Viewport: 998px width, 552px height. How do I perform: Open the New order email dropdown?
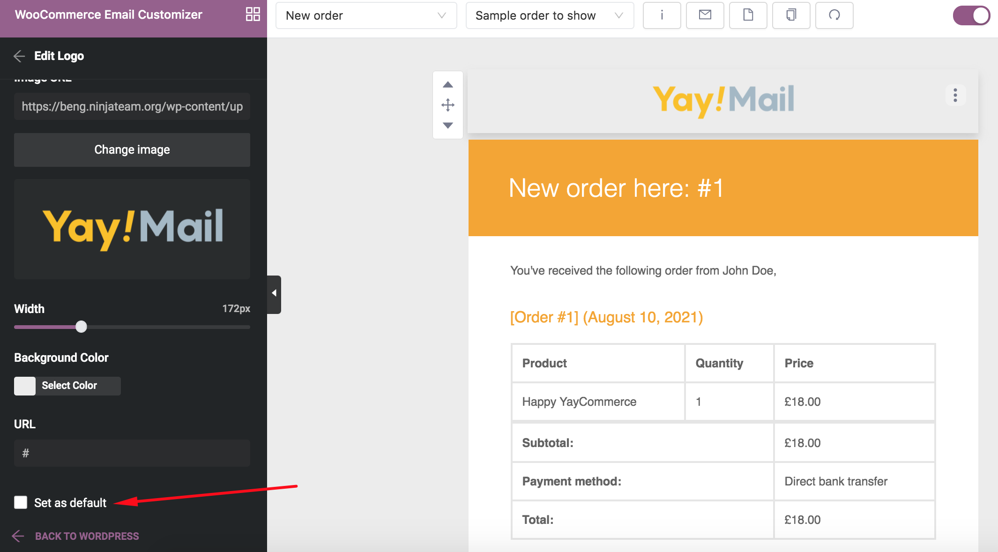pyautogui.click(x=366, y=15)
